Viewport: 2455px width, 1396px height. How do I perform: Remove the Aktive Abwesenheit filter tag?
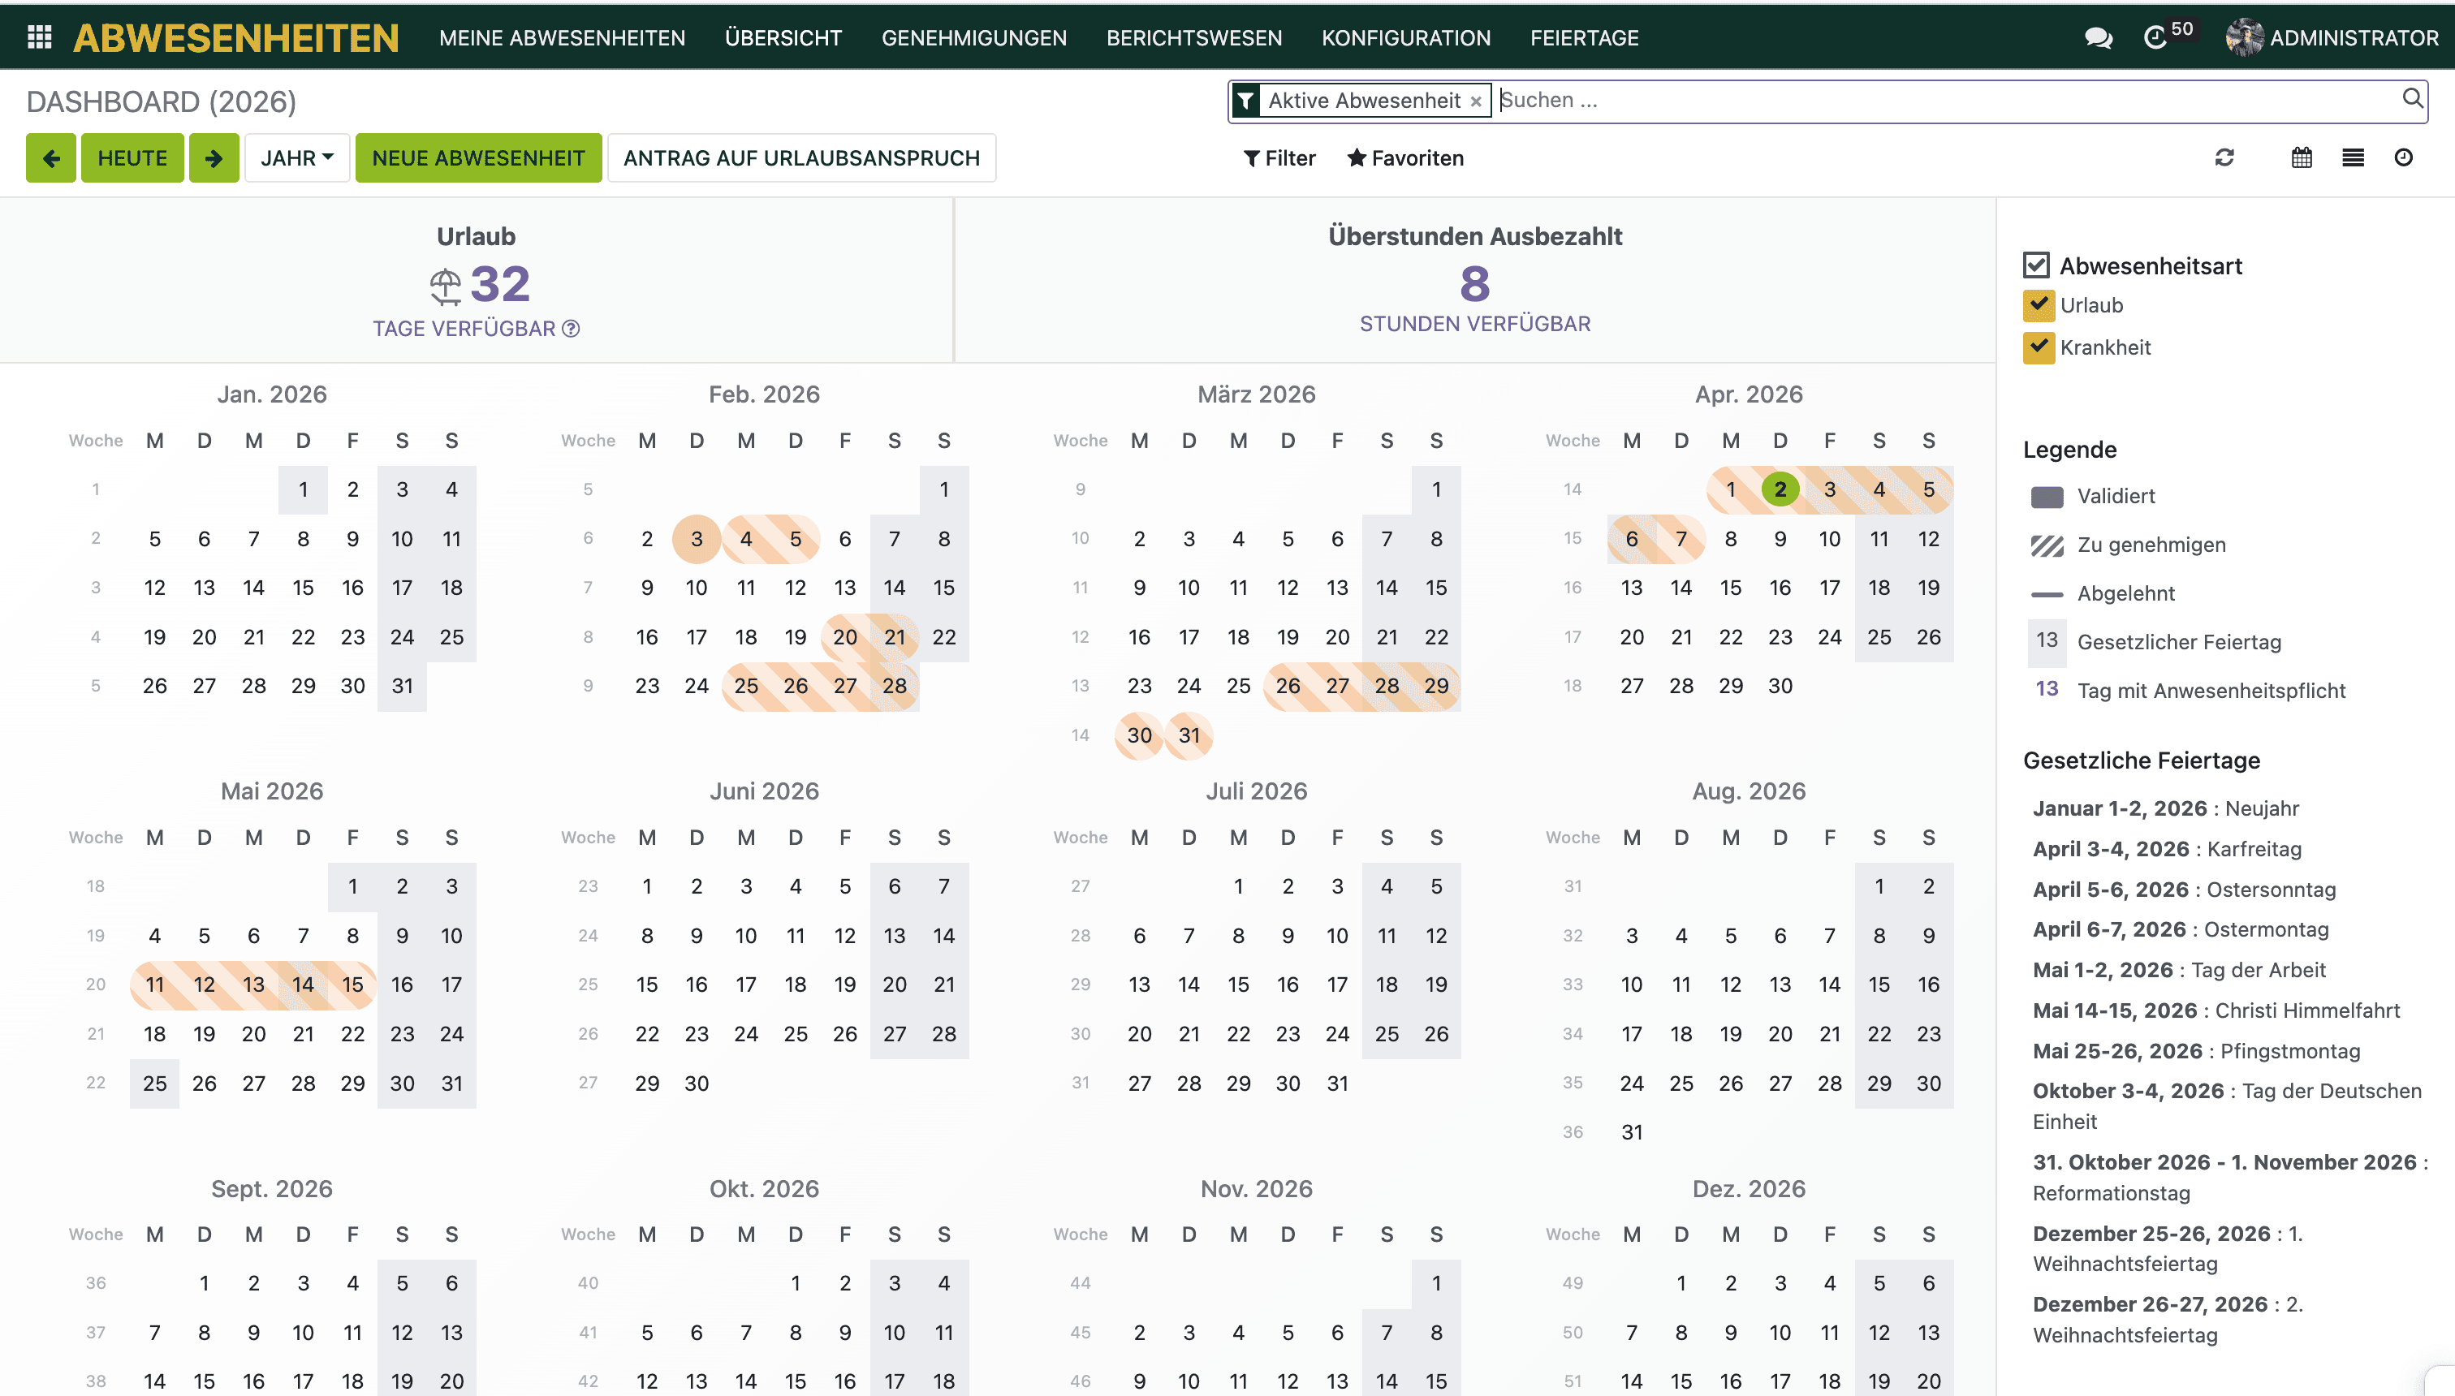click(x=1476, y=101)
